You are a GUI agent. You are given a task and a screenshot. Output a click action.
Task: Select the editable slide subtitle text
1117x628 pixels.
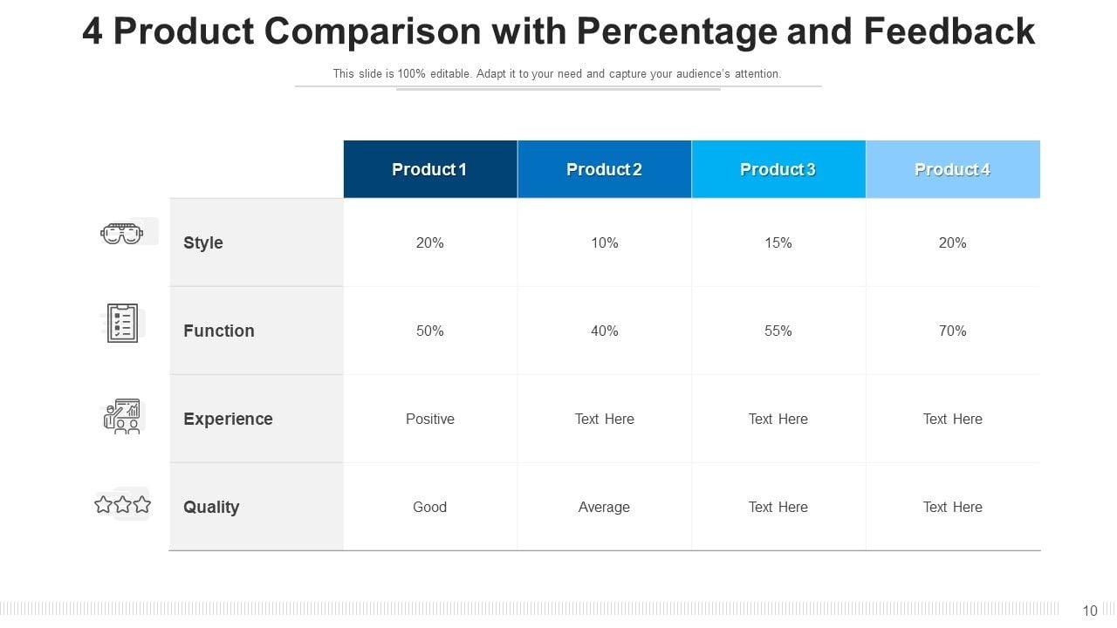coord(557,74)
